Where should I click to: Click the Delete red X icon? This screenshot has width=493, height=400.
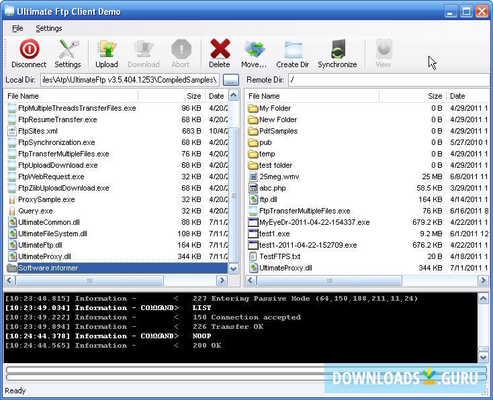pos(220,49)
